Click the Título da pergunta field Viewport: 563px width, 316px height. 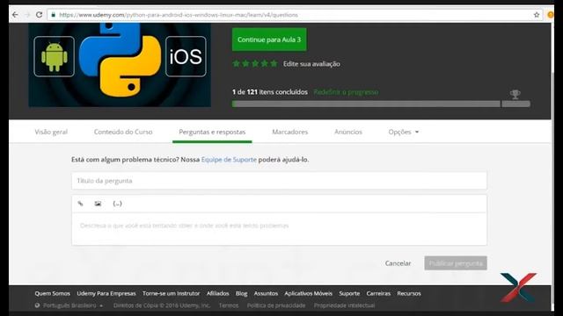(280, 181)
